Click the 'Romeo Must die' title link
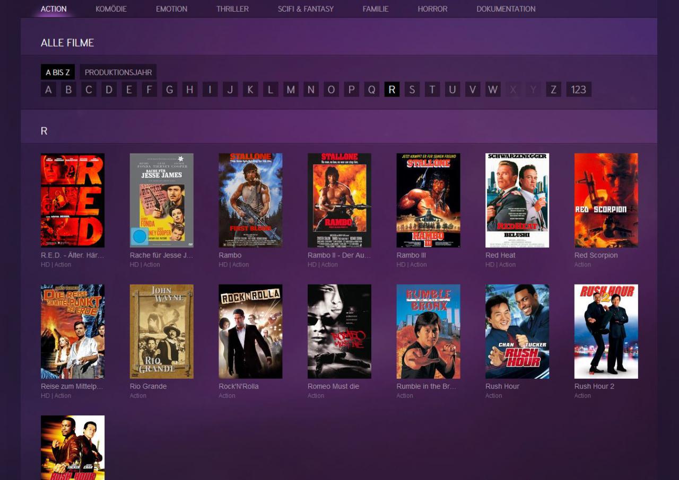Screen dimensions: 679x480 click(x=333, y=386)
